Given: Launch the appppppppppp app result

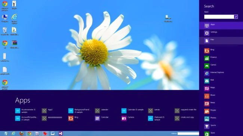Looking at the screenshot, I should tap(52, 118).
